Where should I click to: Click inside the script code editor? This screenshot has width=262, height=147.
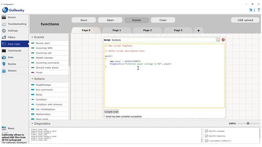pos(165,76)
